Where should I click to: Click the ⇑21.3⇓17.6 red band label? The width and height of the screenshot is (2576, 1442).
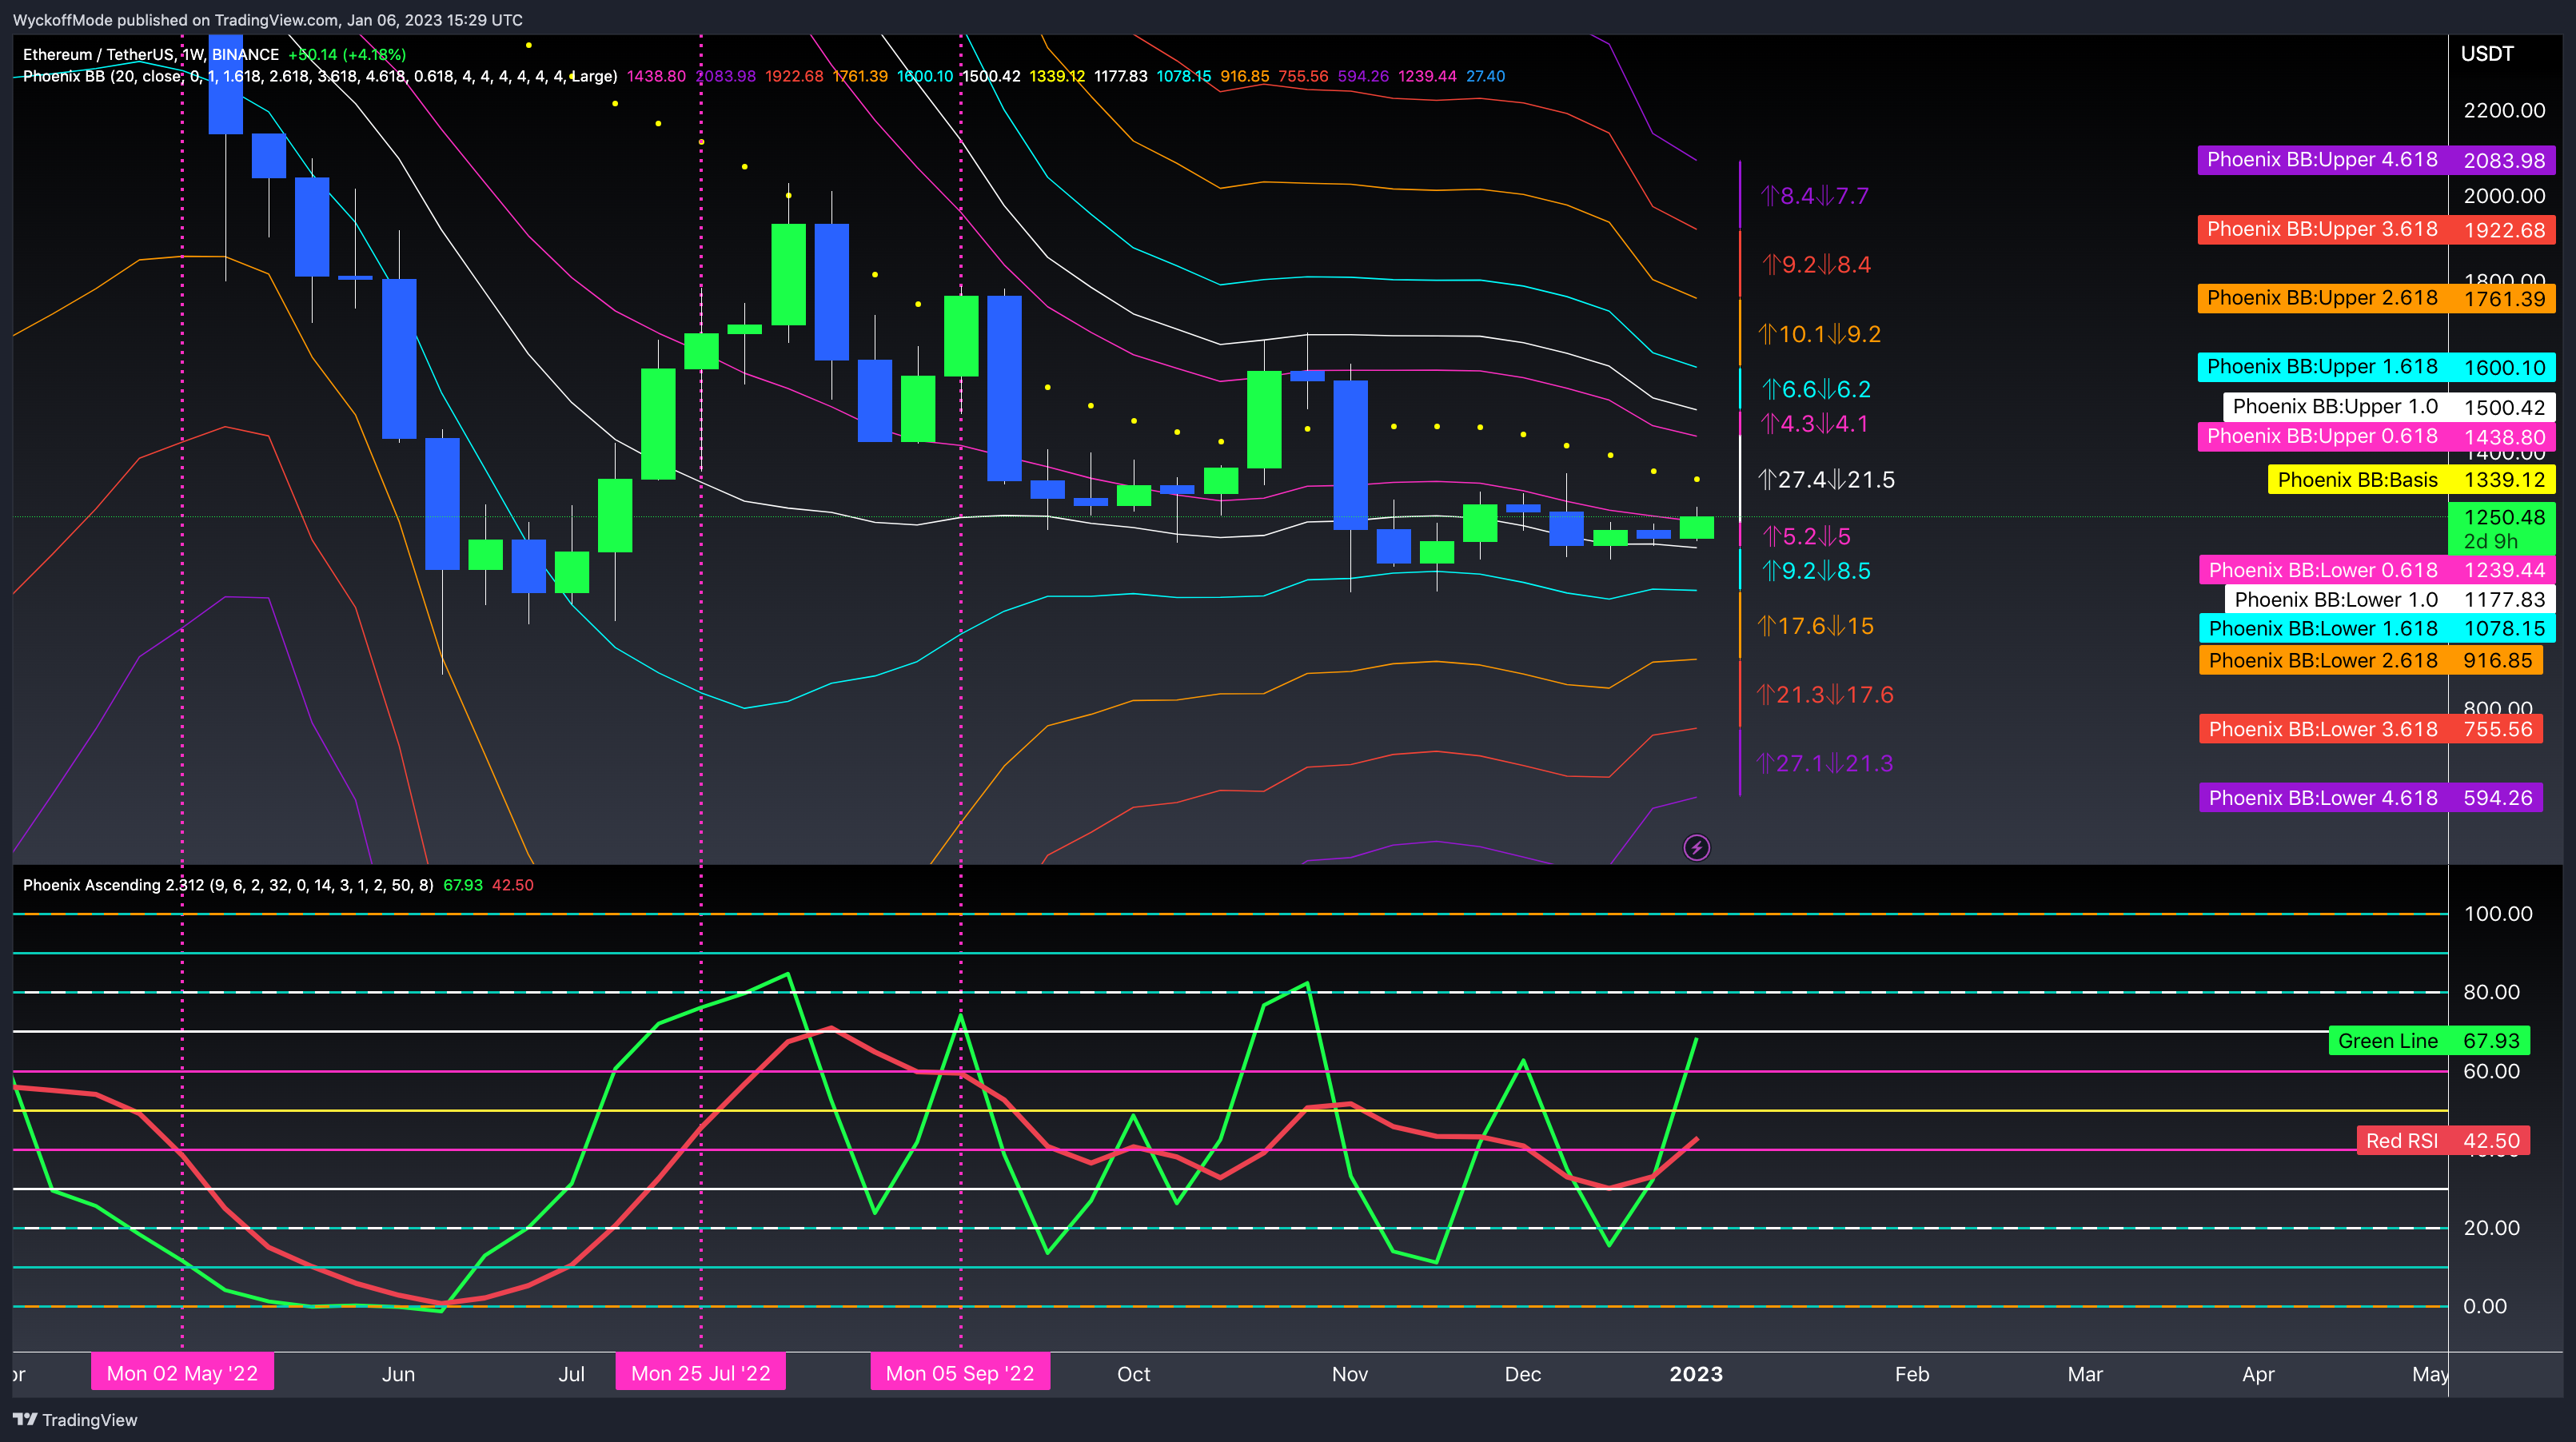point(1825,695)
